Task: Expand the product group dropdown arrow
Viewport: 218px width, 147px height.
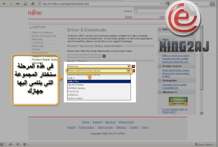Action: (x=129, y=71)
